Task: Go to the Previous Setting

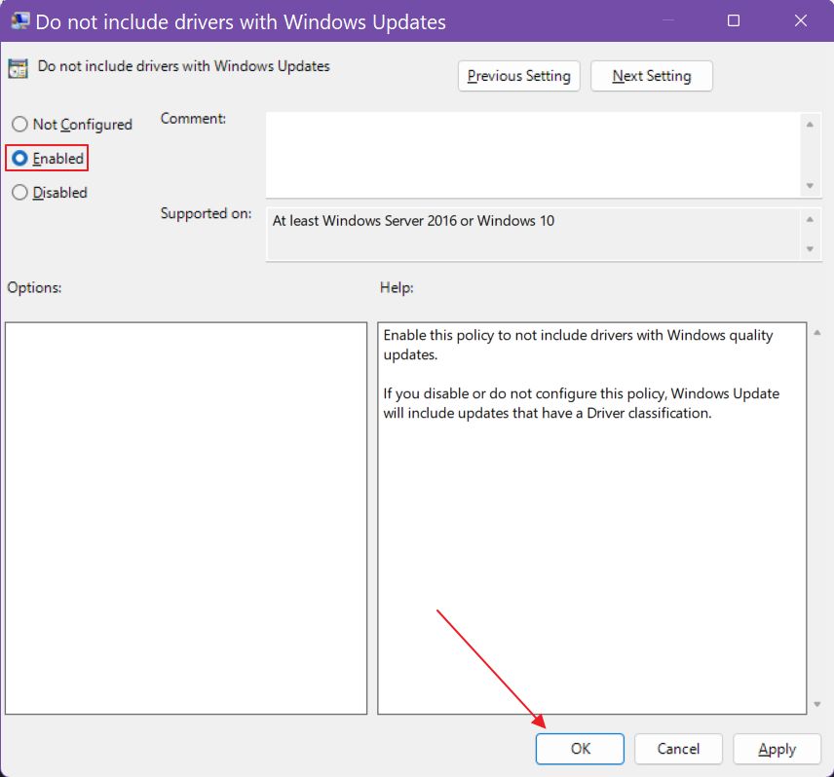Action: tap(518, 76)
